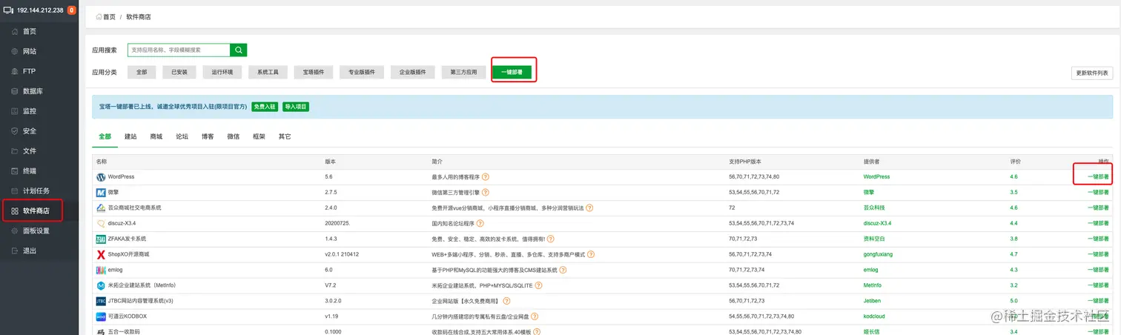1121x335 pixels.
Task: Select the 专业版插件 category button
Action: coord(362,72)
